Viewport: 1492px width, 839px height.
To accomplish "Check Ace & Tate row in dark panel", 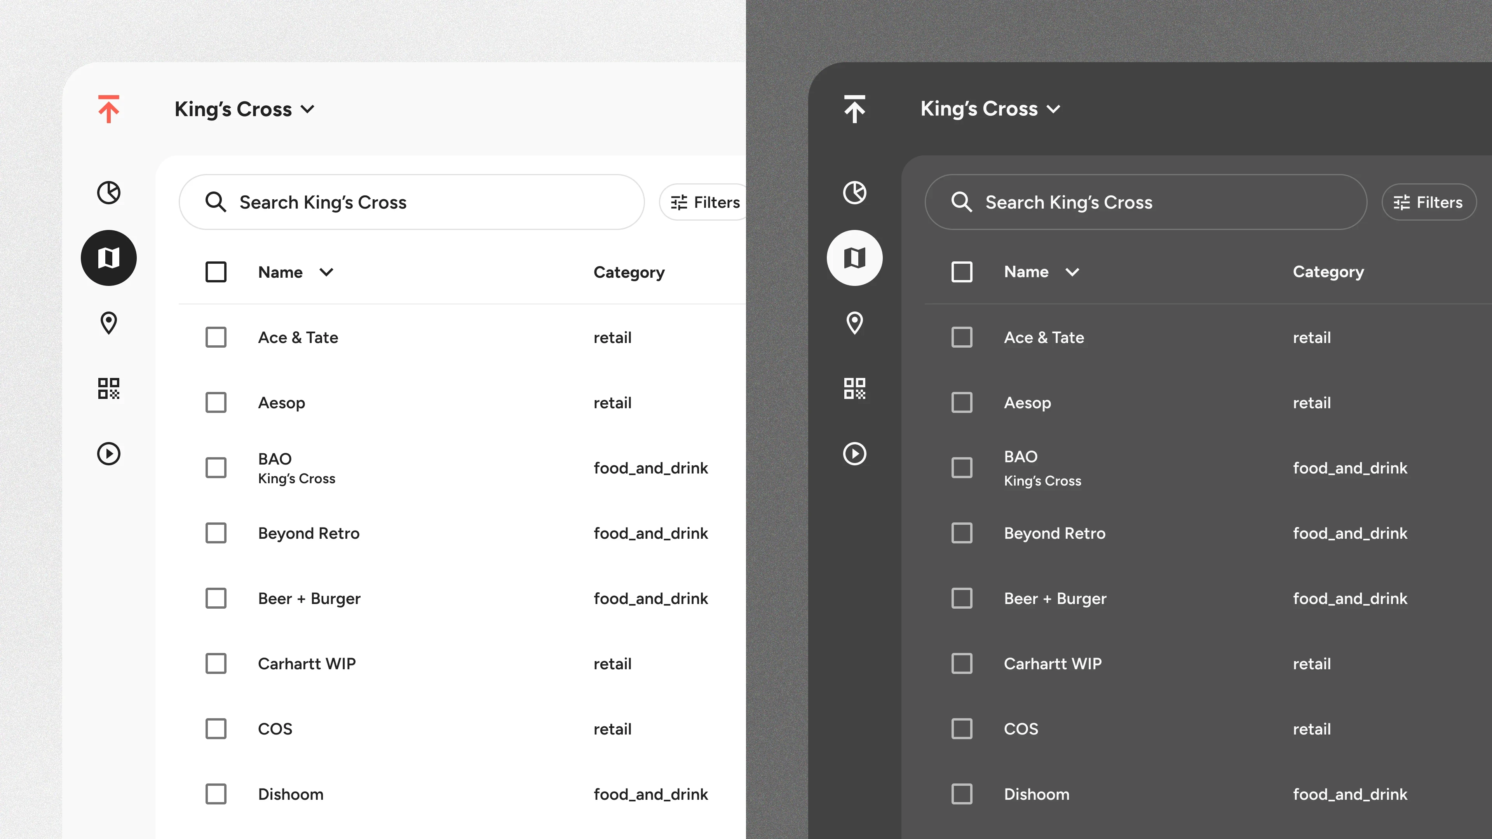I will (962, 338).
